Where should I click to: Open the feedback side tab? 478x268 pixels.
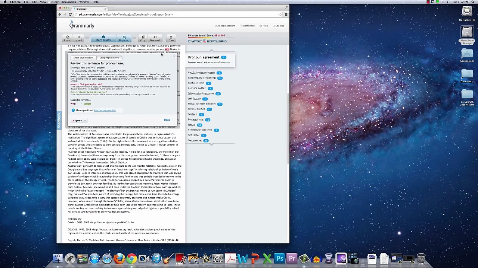59,119
